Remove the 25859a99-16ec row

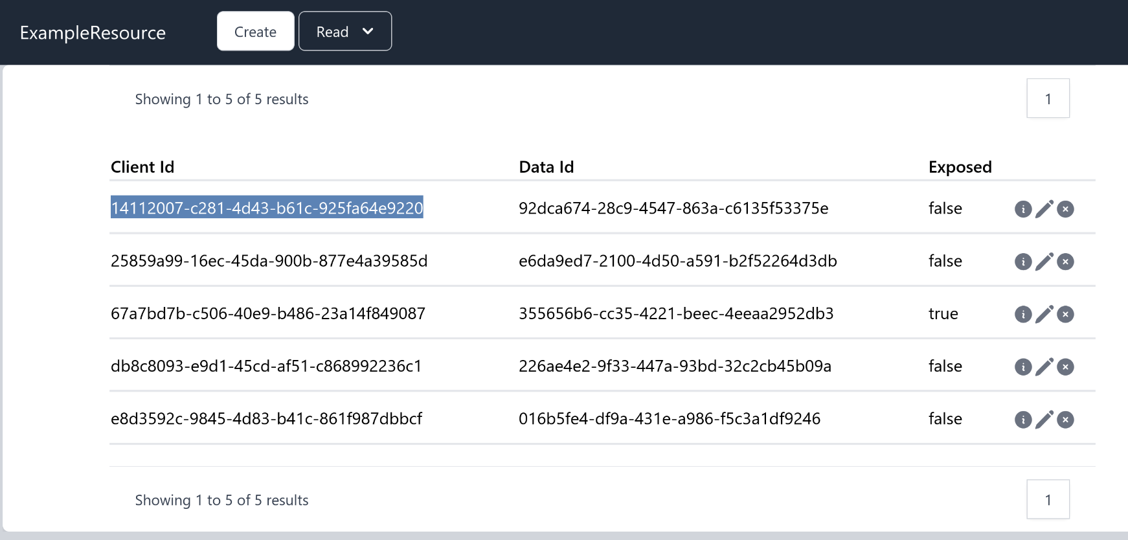(x=1065, y=262)
